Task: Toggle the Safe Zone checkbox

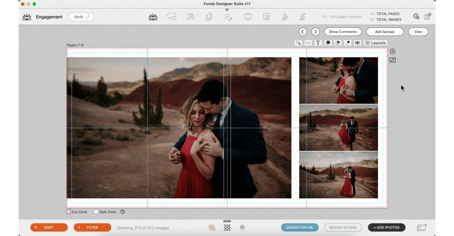Action: click(x=96, y=212)
